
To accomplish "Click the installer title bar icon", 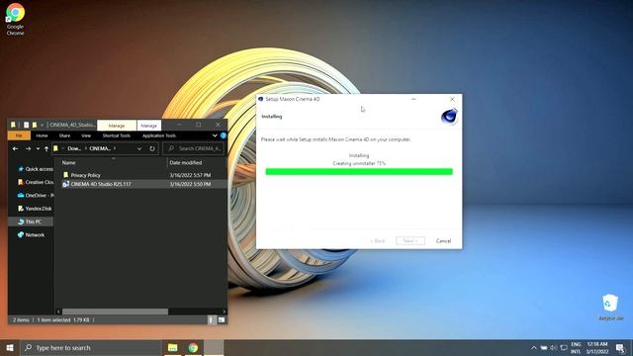I will 261,99.
